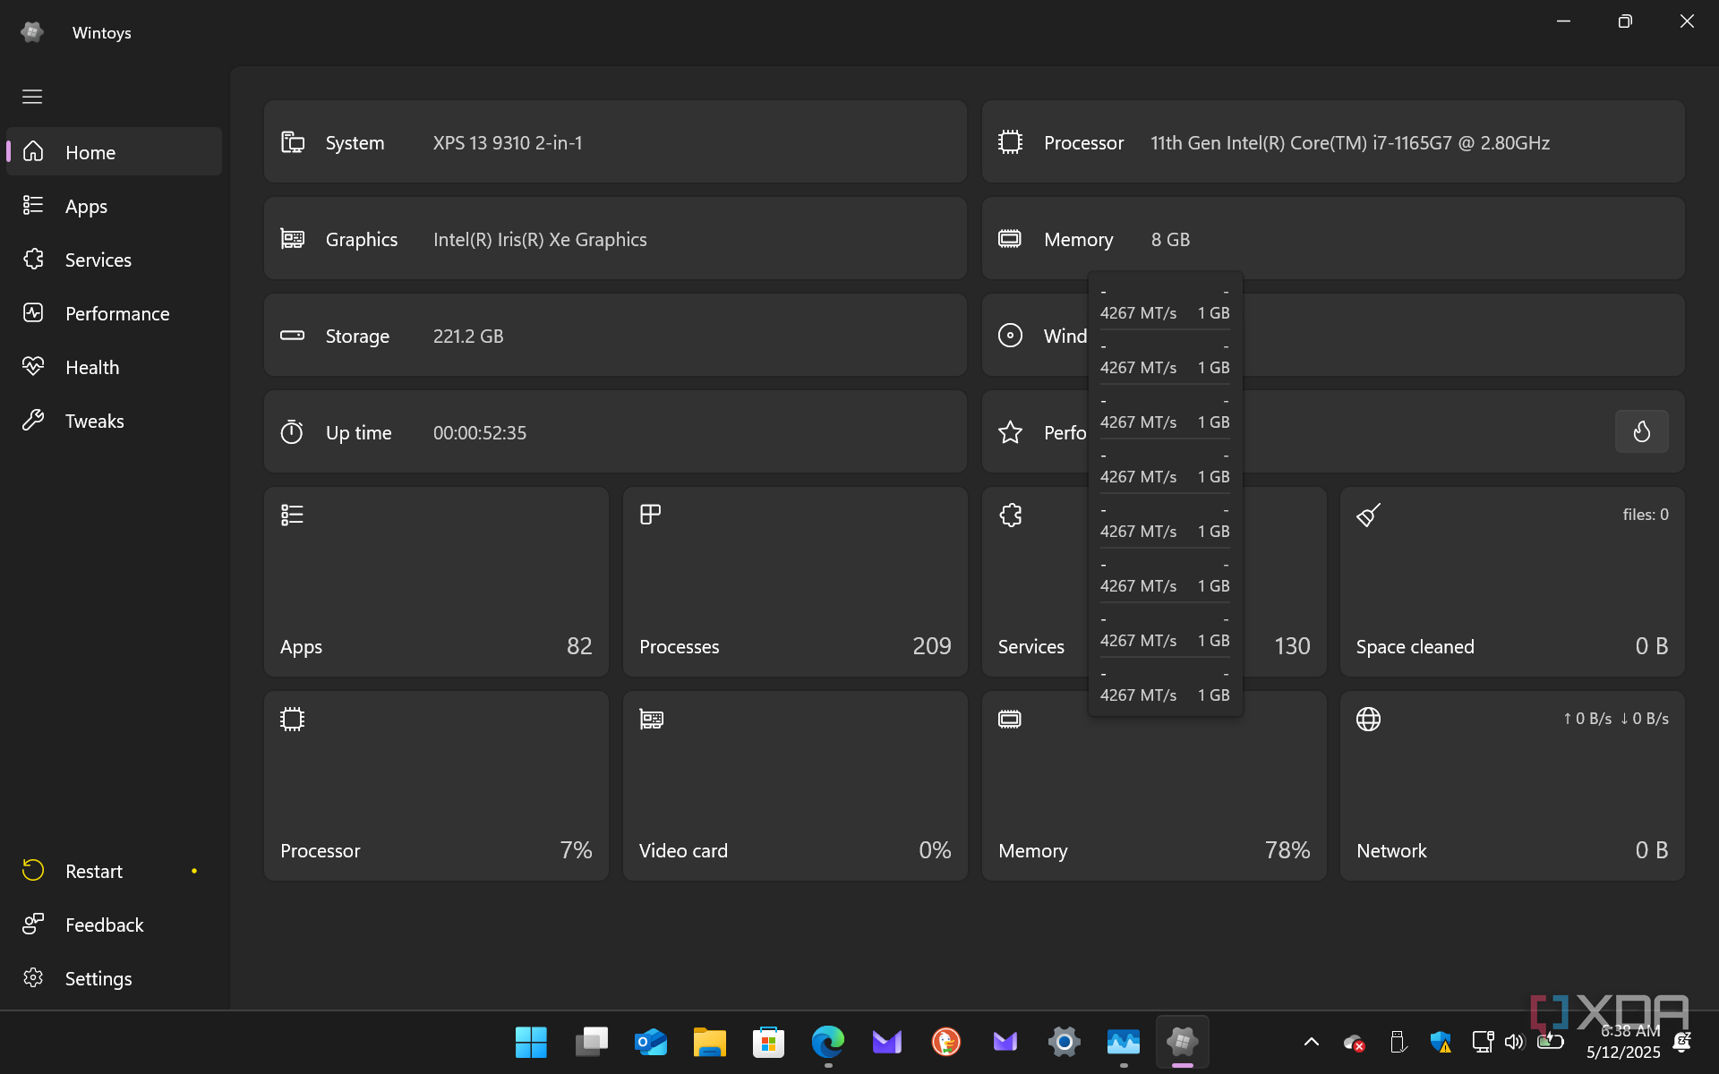Screen dimensions: 1719x1074
Task: Click the files: 0 label
Action: coord(1646,515)
